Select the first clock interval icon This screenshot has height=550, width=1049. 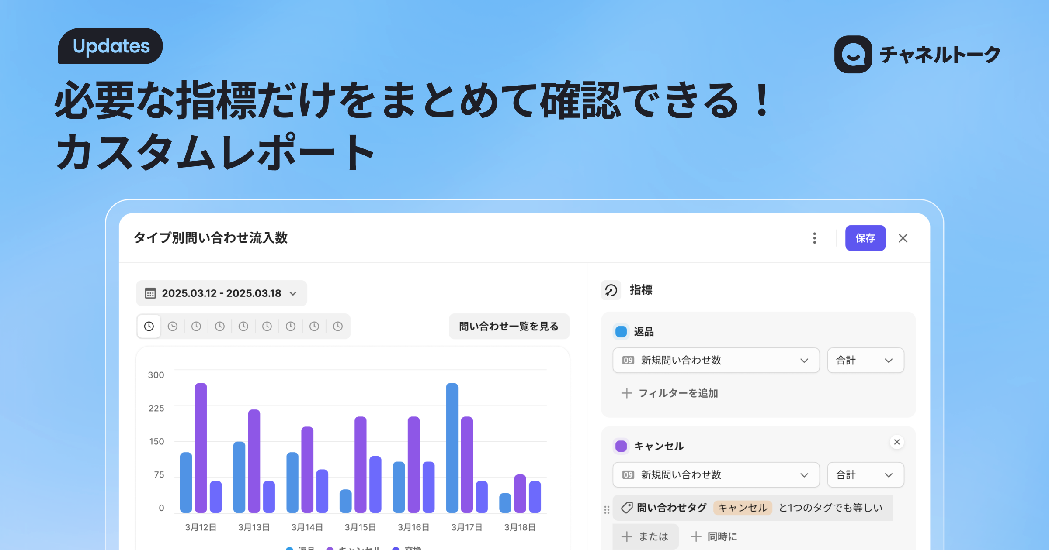click(x=149, y=326)
